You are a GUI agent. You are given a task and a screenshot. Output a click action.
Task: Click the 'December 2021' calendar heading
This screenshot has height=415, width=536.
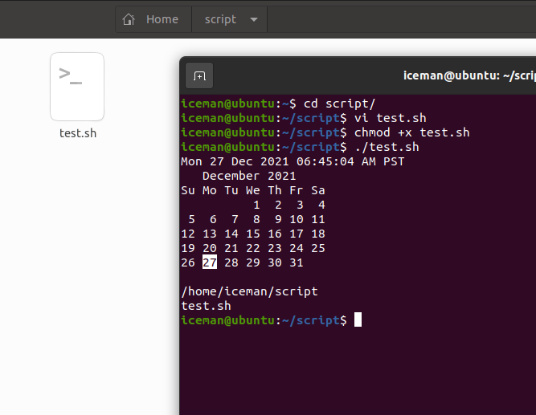[x=249, y=176]
